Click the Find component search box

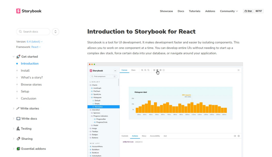(x=103, y=76)
